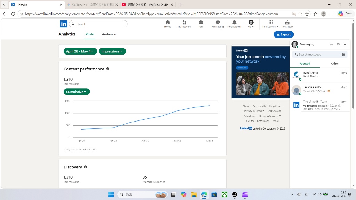The width and height of the screenshot is (356, 200).
Task: Switch to the YouTube shorts analysis tab
Action: click(x=92, y=5)
